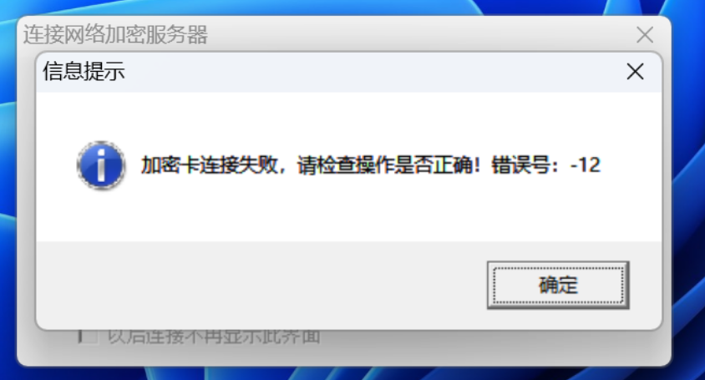Click the 以后连接不再显示此界面 label text
Image resolution: width=705 pixels, height=380 pixels.
(x=214, y=337)
